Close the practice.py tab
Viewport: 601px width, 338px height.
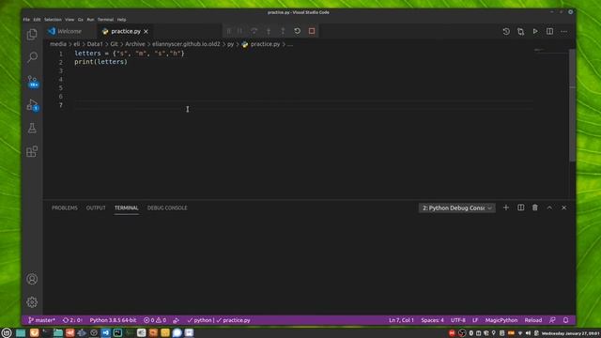146,31
